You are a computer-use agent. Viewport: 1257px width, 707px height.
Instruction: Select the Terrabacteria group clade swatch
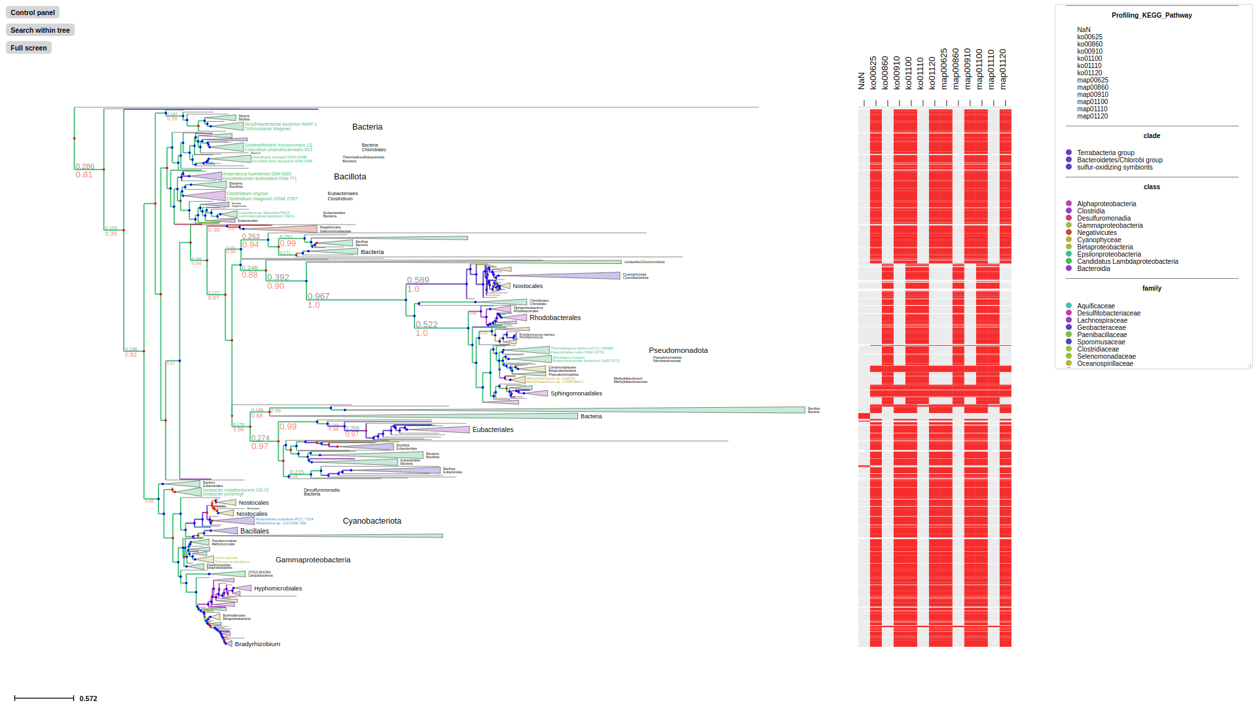click(1069, 153)
